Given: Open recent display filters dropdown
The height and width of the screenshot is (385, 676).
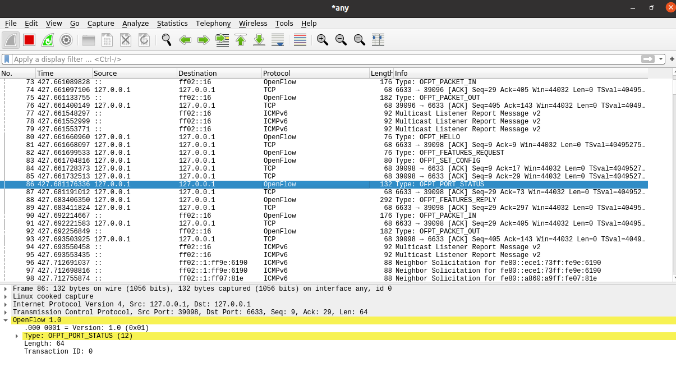Looking at the screenshot, I should pyautogui.click(x=661, y=59).
